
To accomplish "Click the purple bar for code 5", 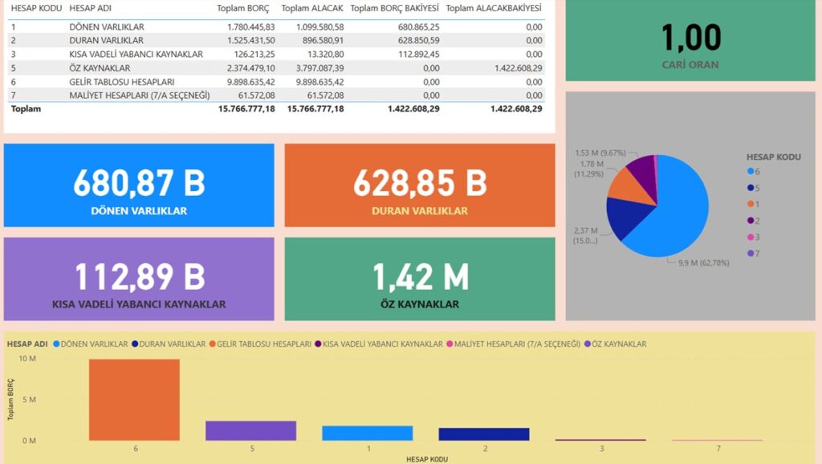I will [x=250, y=430].
